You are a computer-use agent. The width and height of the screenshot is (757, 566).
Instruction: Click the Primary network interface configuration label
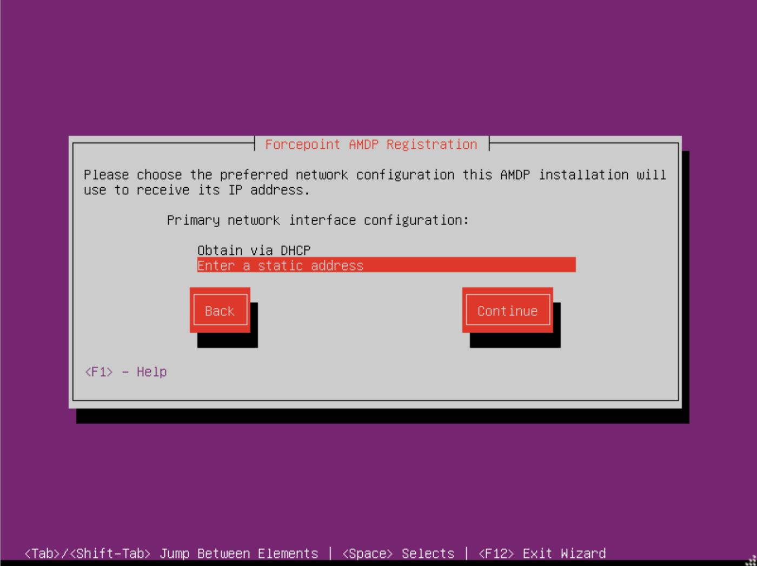(x=317, y=220)
